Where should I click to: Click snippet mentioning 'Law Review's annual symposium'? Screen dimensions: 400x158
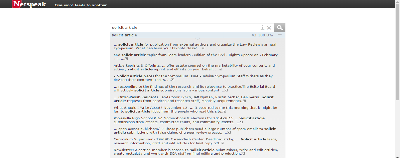195,46
